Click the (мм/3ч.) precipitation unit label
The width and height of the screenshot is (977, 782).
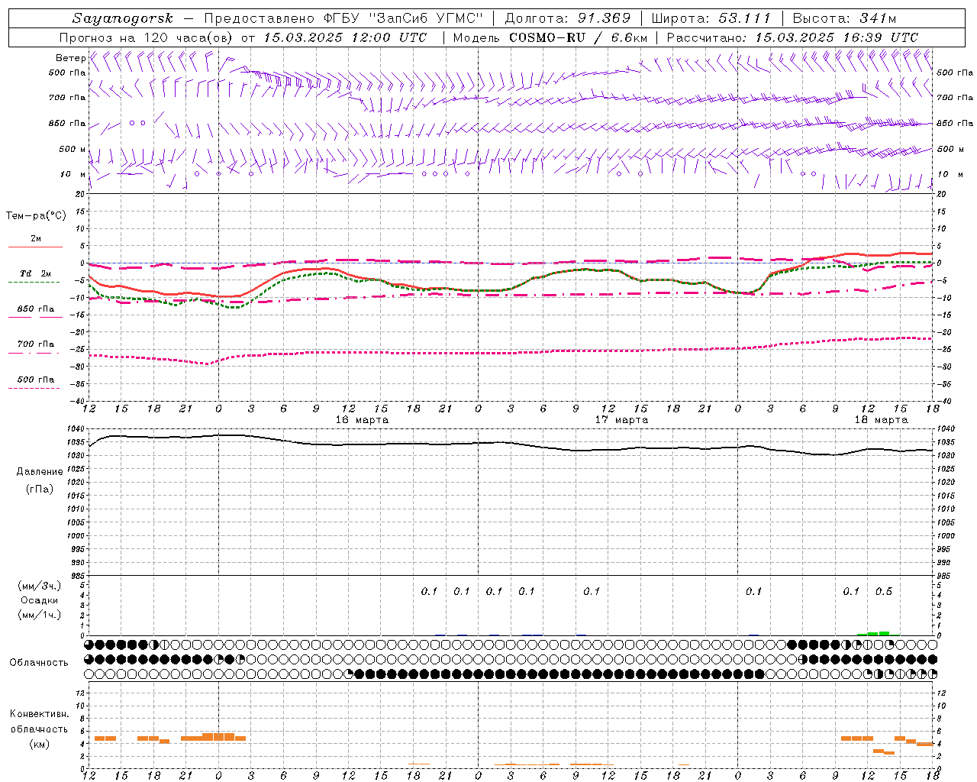[x=40, y=586]
